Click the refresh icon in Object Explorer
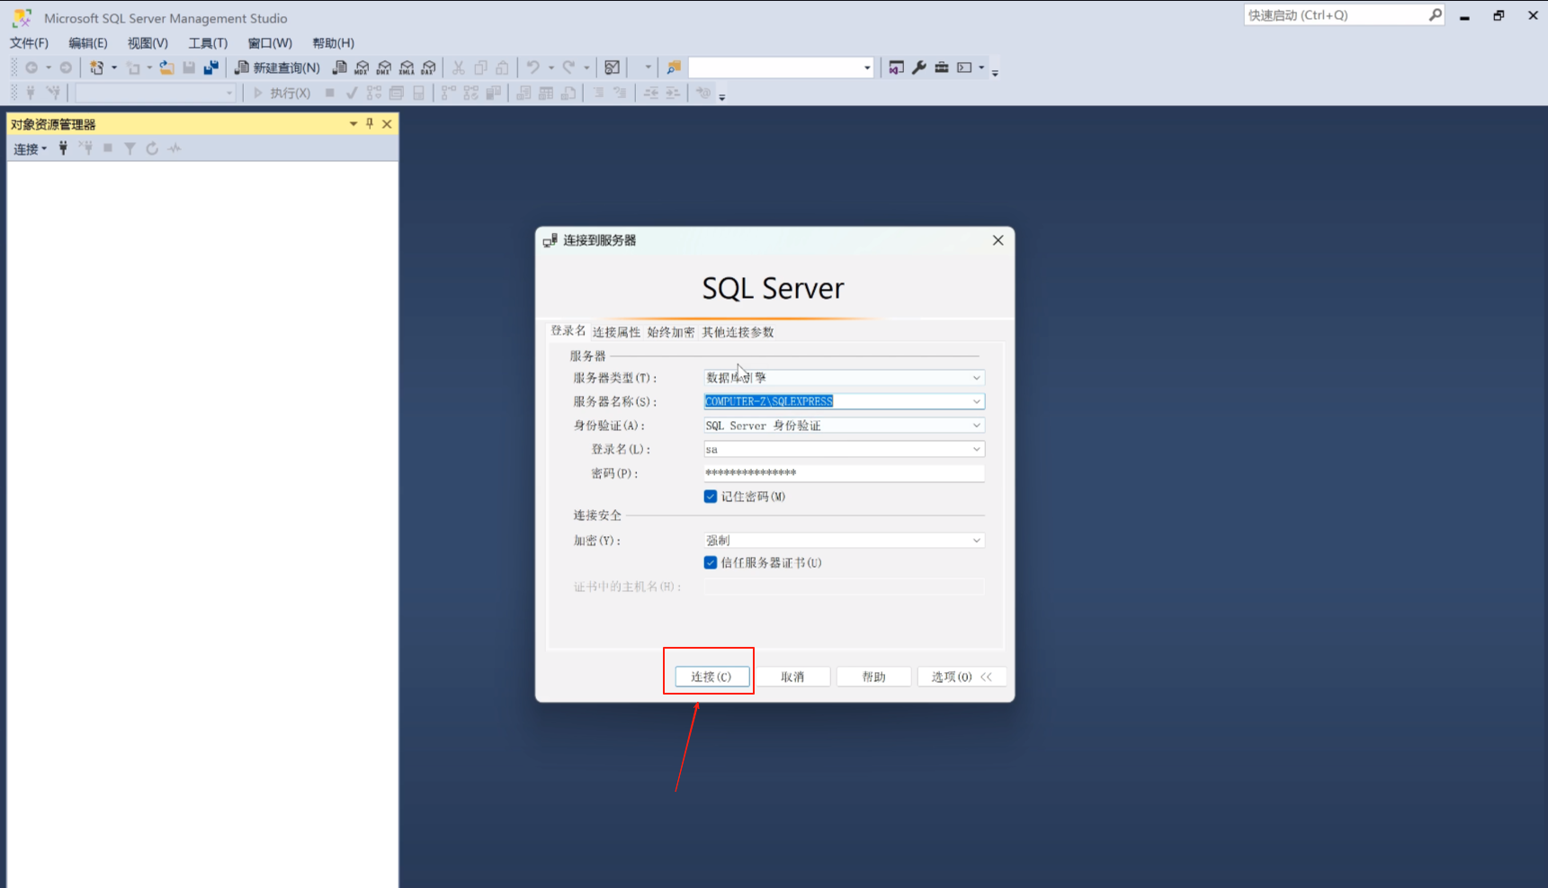1548x888 pixels. (152, 148)
